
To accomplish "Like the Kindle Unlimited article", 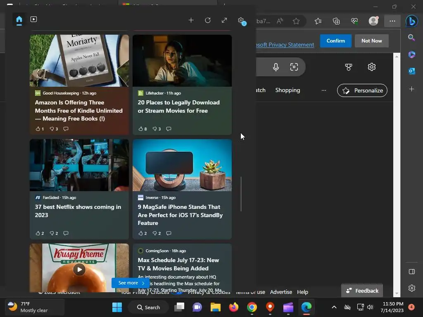I will click(40, 129).
